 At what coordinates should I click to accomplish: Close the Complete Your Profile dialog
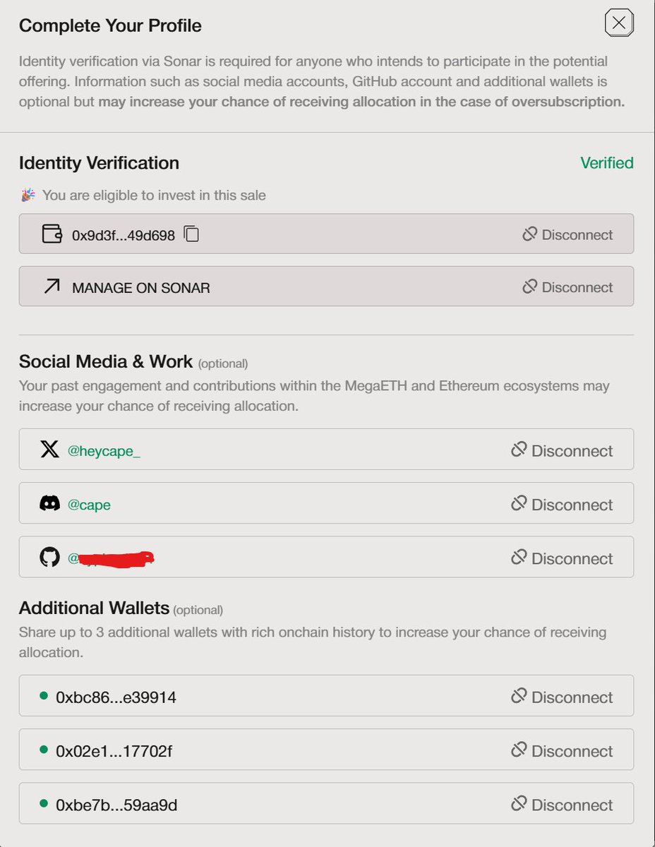pos(619,23)
